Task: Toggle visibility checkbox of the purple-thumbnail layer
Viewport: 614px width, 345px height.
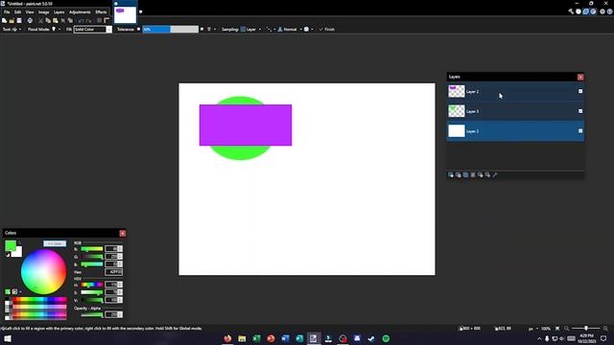Action: (x=580, y=91)
